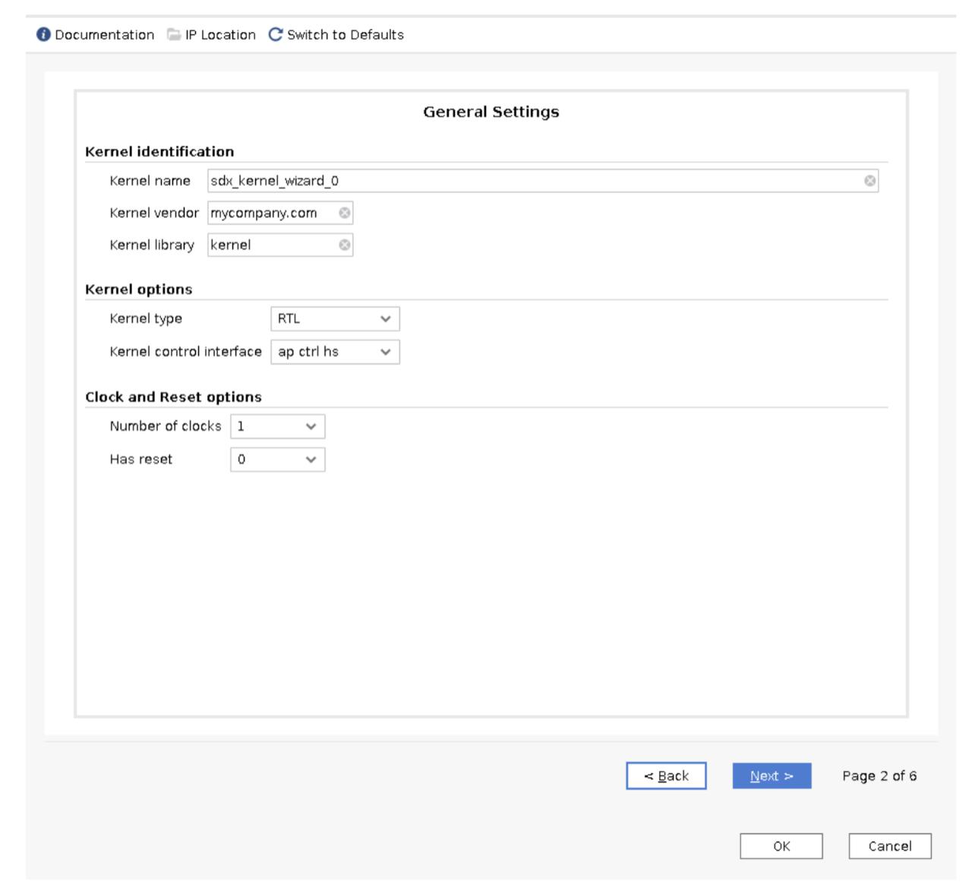The width and height of the screenshot is (972, 888).
Task: Click the Kernel vendor label
Action: point(154,213)
